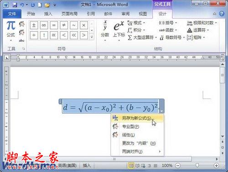Open the 运算符 operator dropdown
The image size is (228, 172).
pyautogui.click(x=198, y=30)
